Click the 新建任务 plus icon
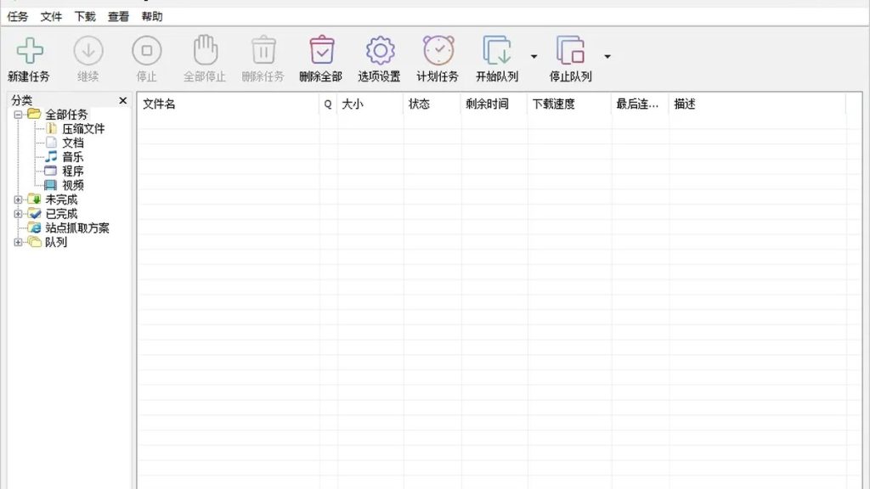Image resolution: width=870 pixels, height=489 pixels. [x=30, y=50]
